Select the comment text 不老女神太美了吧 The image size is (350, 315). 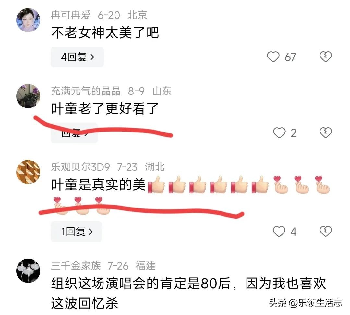click(x=105, y=32)
